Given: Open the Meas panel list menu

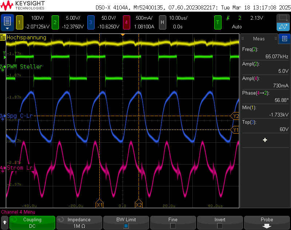Looking at the screenshot, I should 284,39.
